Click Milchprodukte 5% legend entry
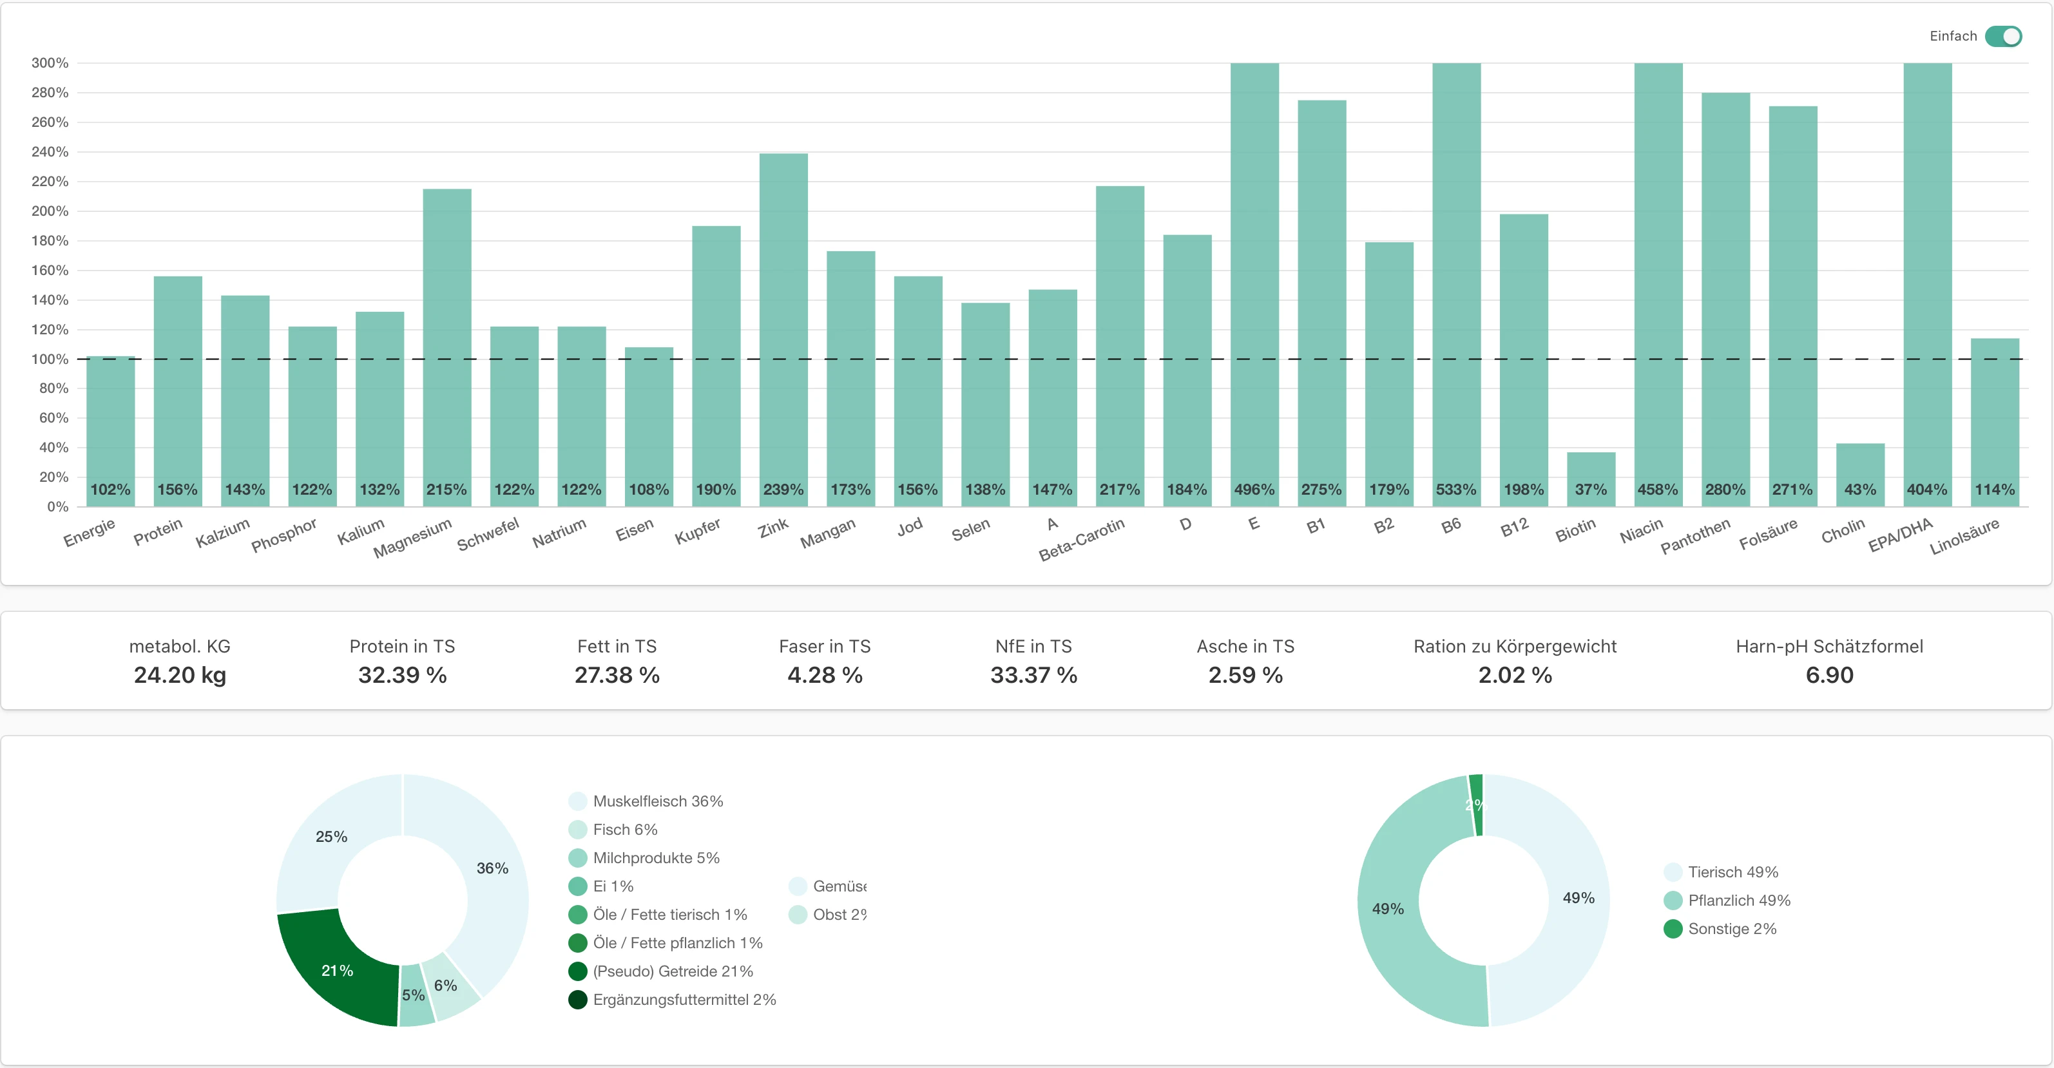This screenshot has height=1068, width=2054. pyautogui.click(x=655, y=859)
